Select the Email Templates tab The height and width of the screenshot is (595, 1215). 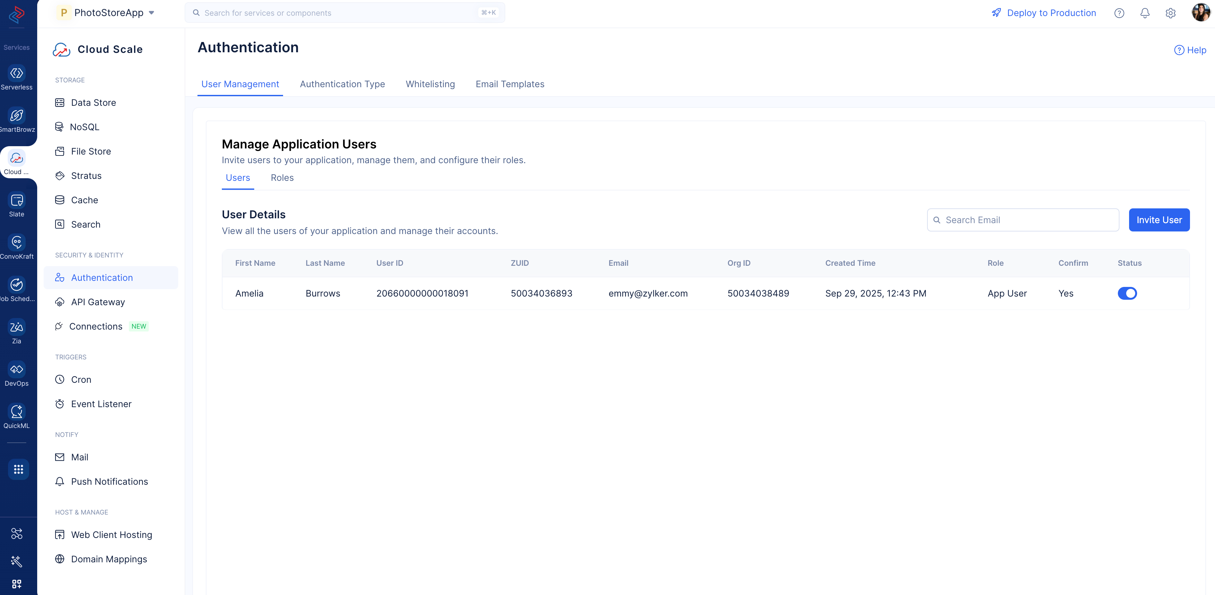509,84
